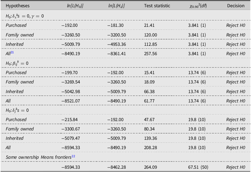Viewport: 251px width, 172px height.
Task: Click test statistic 264.09
Action: [x=150, y=167]
